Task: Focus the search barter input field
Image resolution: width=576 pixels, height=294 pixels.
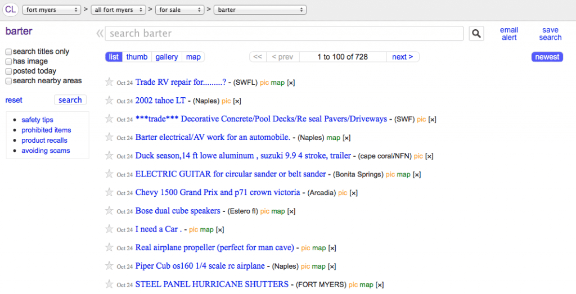Action: [284, 33]
